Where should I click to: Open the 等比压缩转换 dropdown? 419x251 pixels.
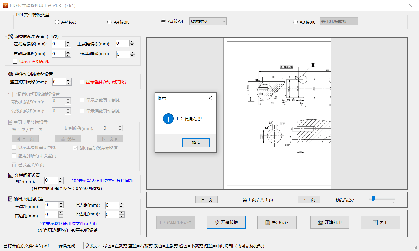point(339,21)
